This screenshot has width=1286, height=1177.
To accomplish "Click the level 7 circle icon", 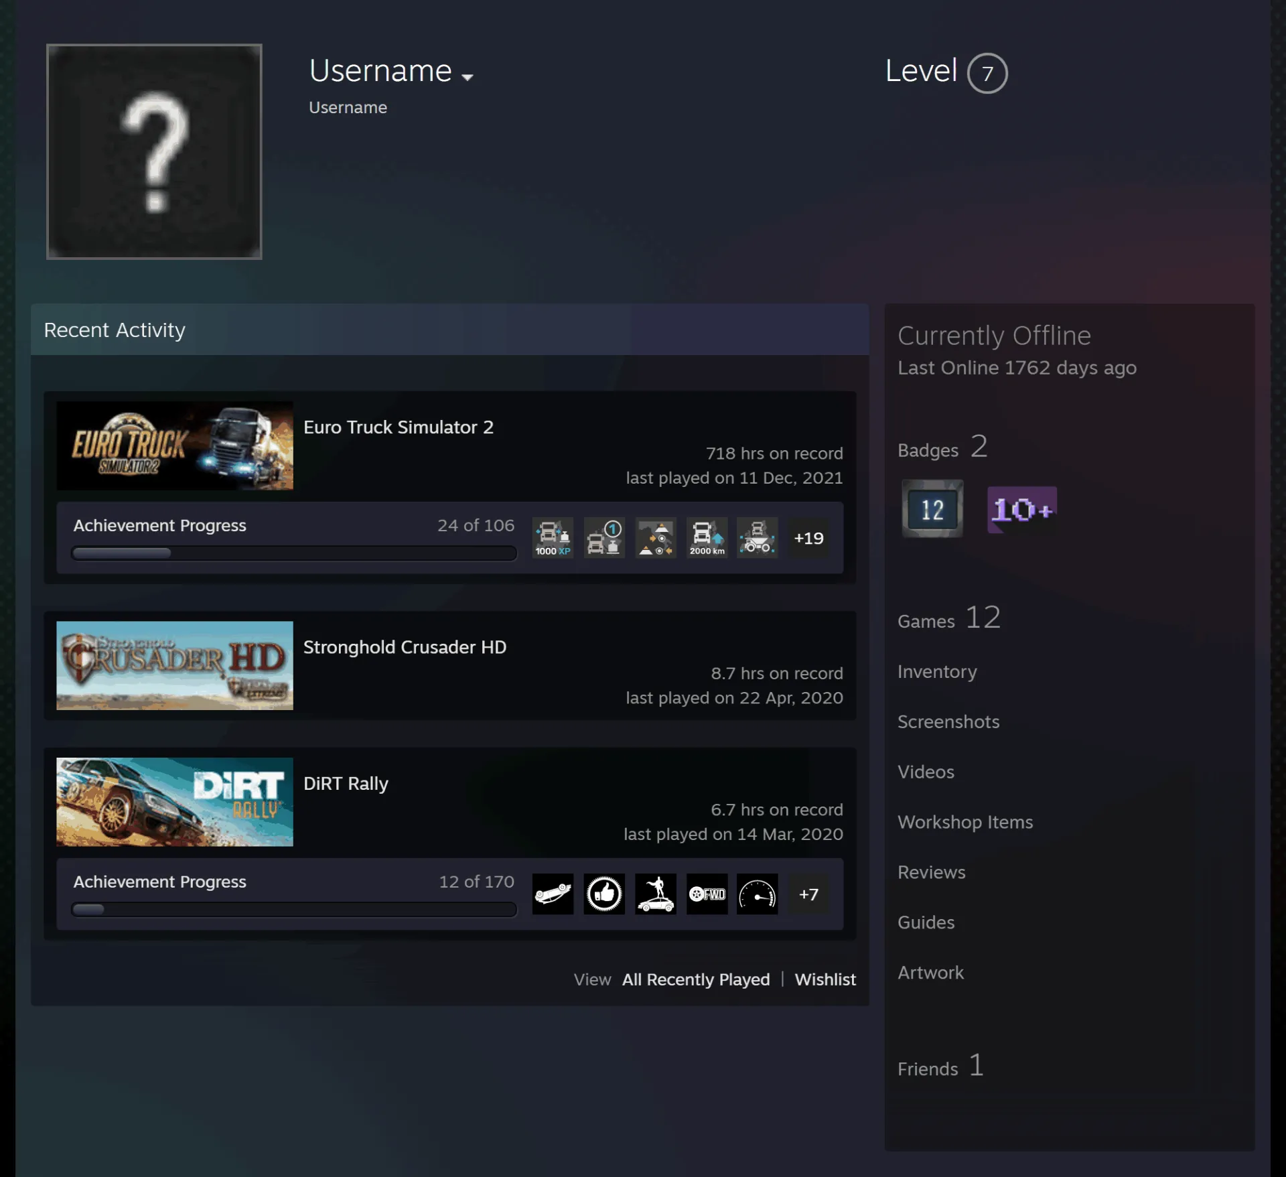I will click(987, 73).
